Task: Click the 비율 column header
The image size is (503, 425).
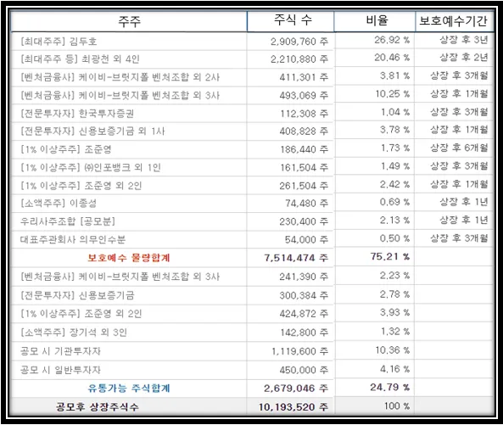Action: [377, 20]
